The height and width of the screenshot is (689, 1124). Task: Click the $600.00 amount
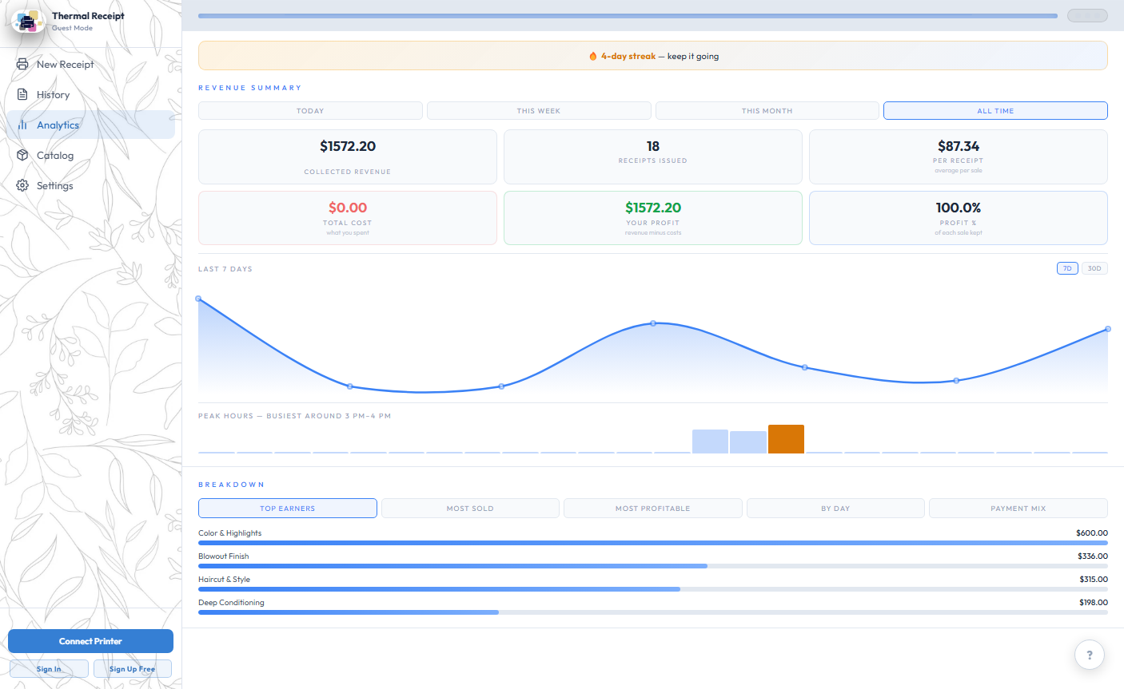click(x=1092, y=533)
